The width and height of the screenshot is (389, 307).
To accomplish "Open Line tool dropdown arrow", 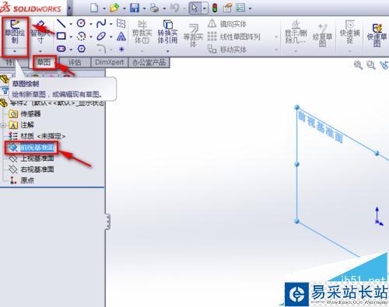I will pos(71,24).
